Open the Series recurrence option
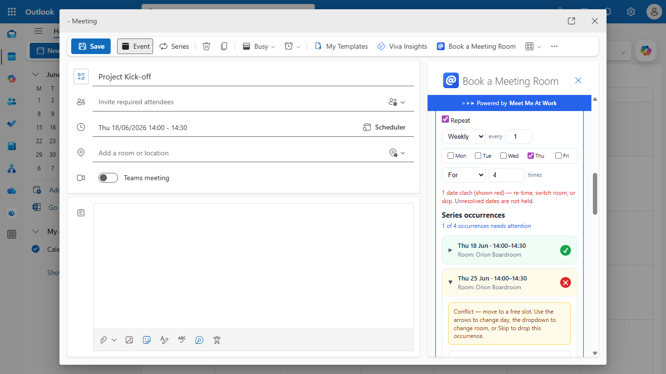666x374 pixels. pyautogui.click(x=174, y=46)
